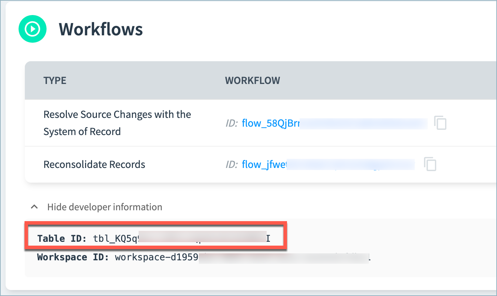
Task: Select the Resolve Source Changes row text
Action: 117,123
